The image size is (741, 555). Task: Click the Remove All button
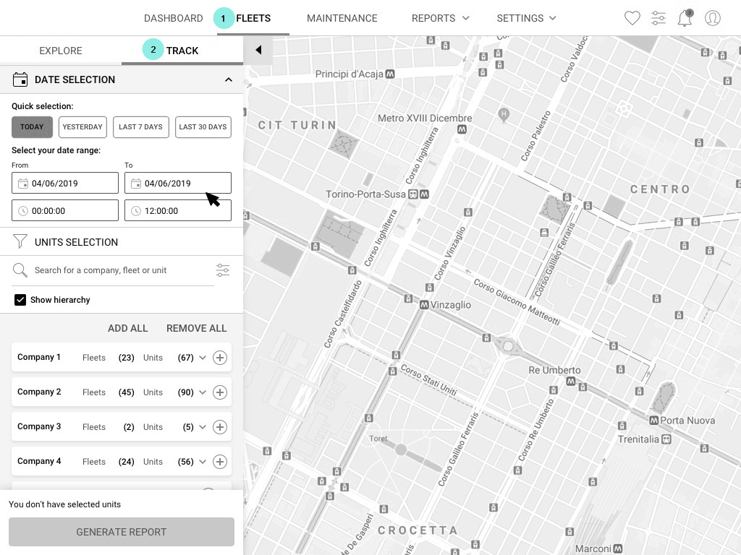pos(197,328)
